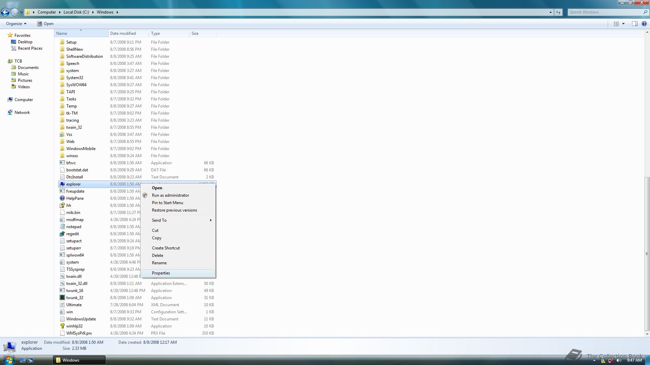Viewport: 650px width, 365px height.
Task: Click the regedit file icon
Action: coord(62,234)
